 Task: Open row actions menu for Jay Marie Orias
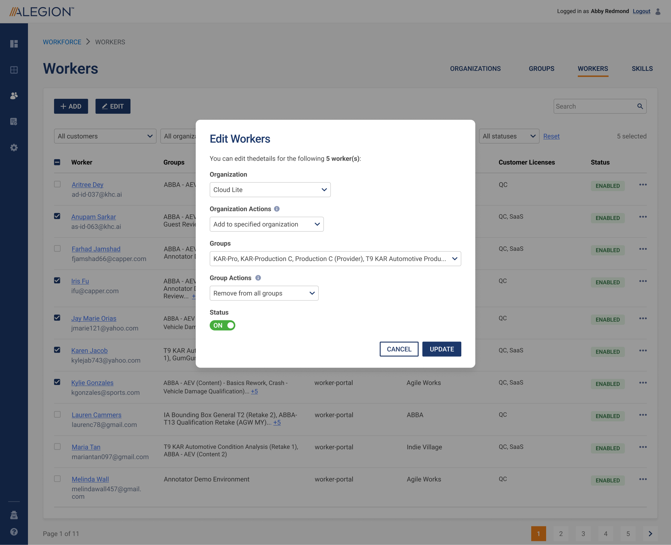click(643, 318)
